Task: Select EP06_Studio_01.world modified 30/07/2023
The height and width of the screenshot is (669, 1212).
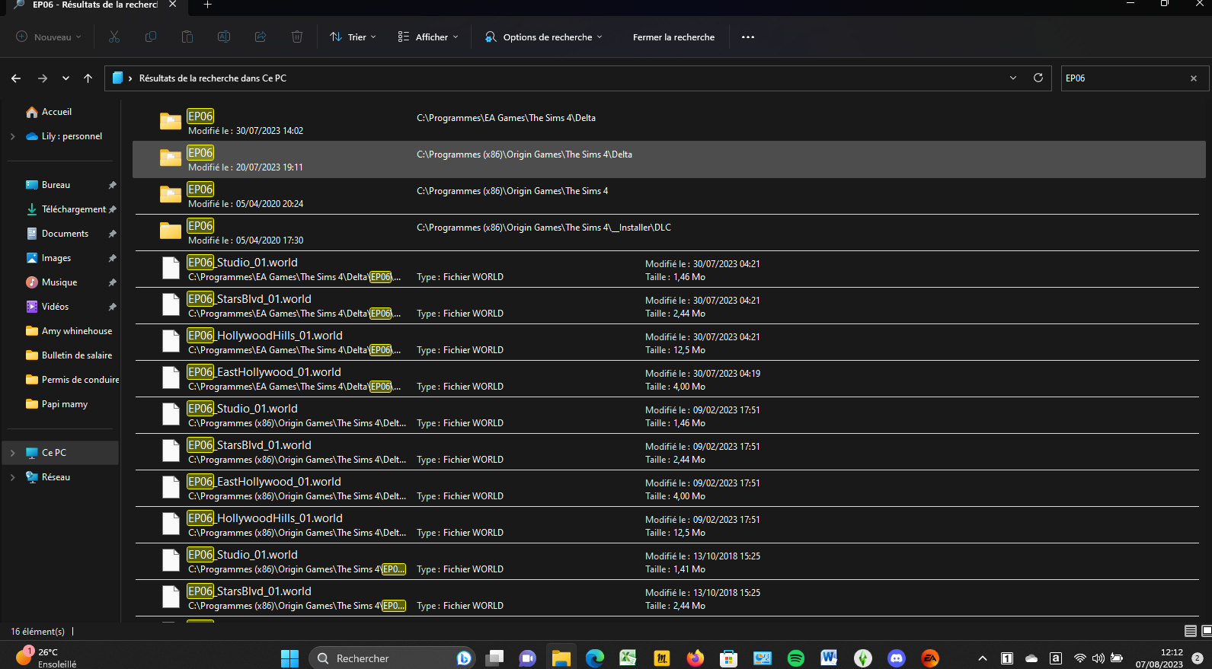Action: point(669,269)
